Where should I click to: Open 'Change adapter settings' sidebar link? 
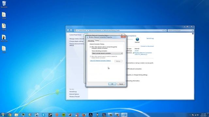pyautogui.click(x=76, y=41)
